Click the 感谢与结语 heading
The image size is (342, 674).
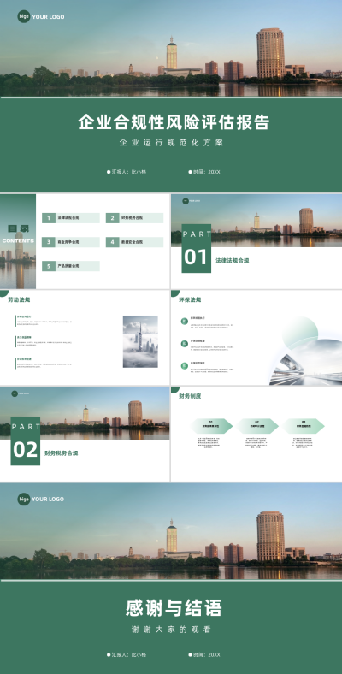(x=174, y=609)
